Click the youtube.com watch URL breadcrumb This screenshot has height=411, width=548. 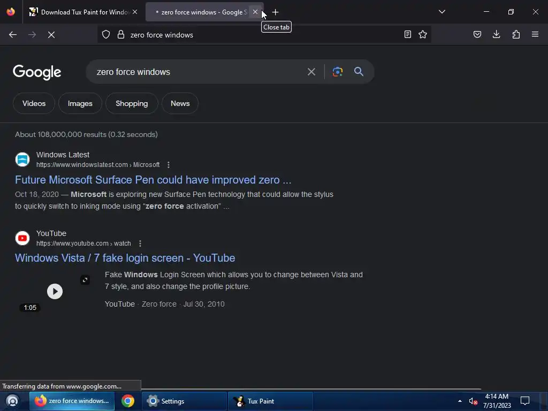tap(83, 243)
